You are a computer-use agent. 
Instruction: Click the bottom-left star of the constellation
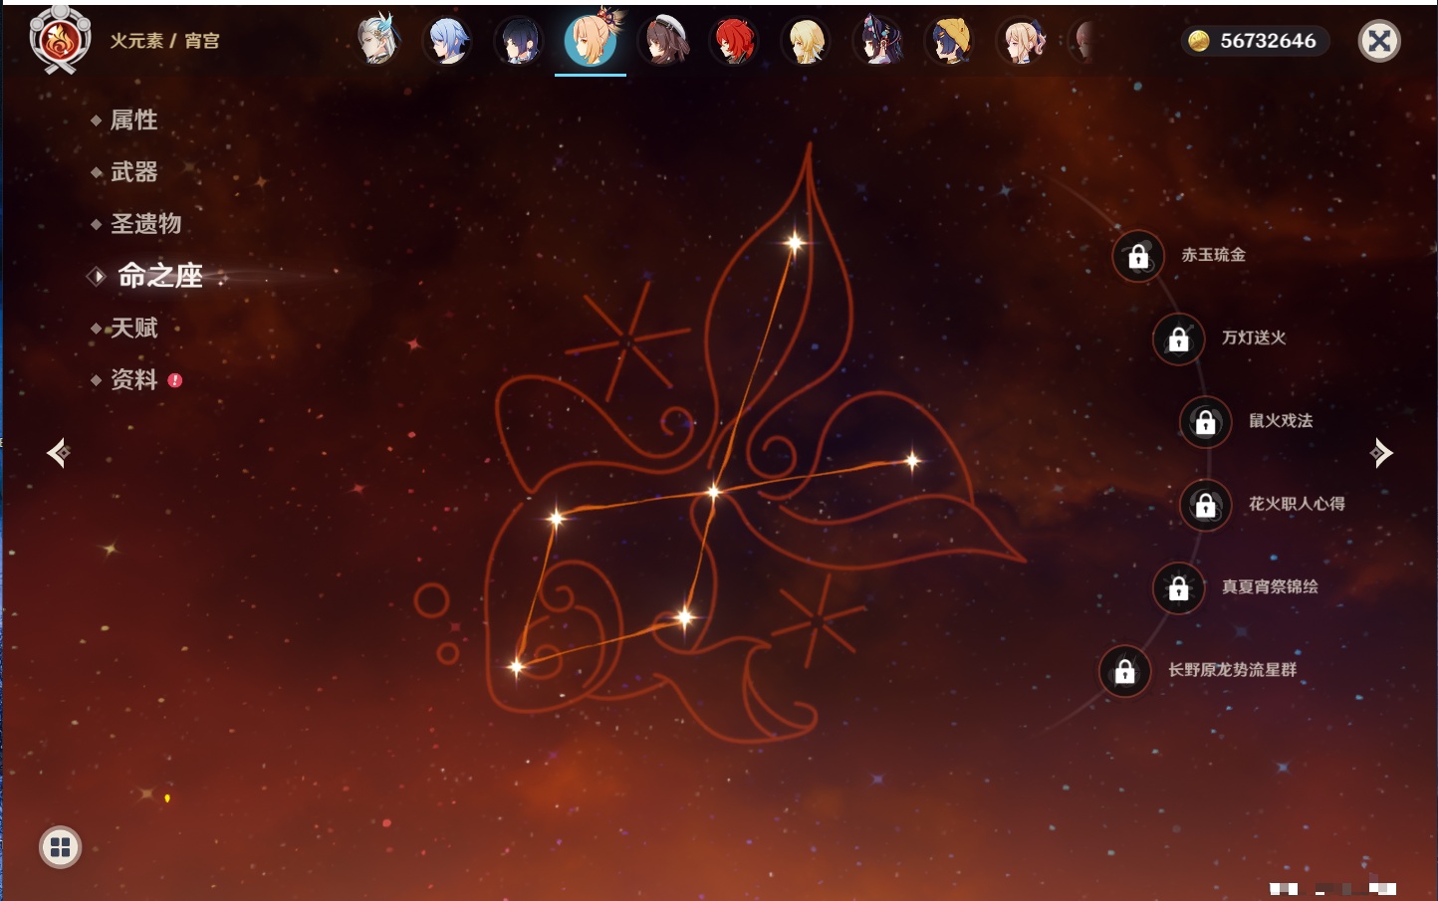[516, 667]
